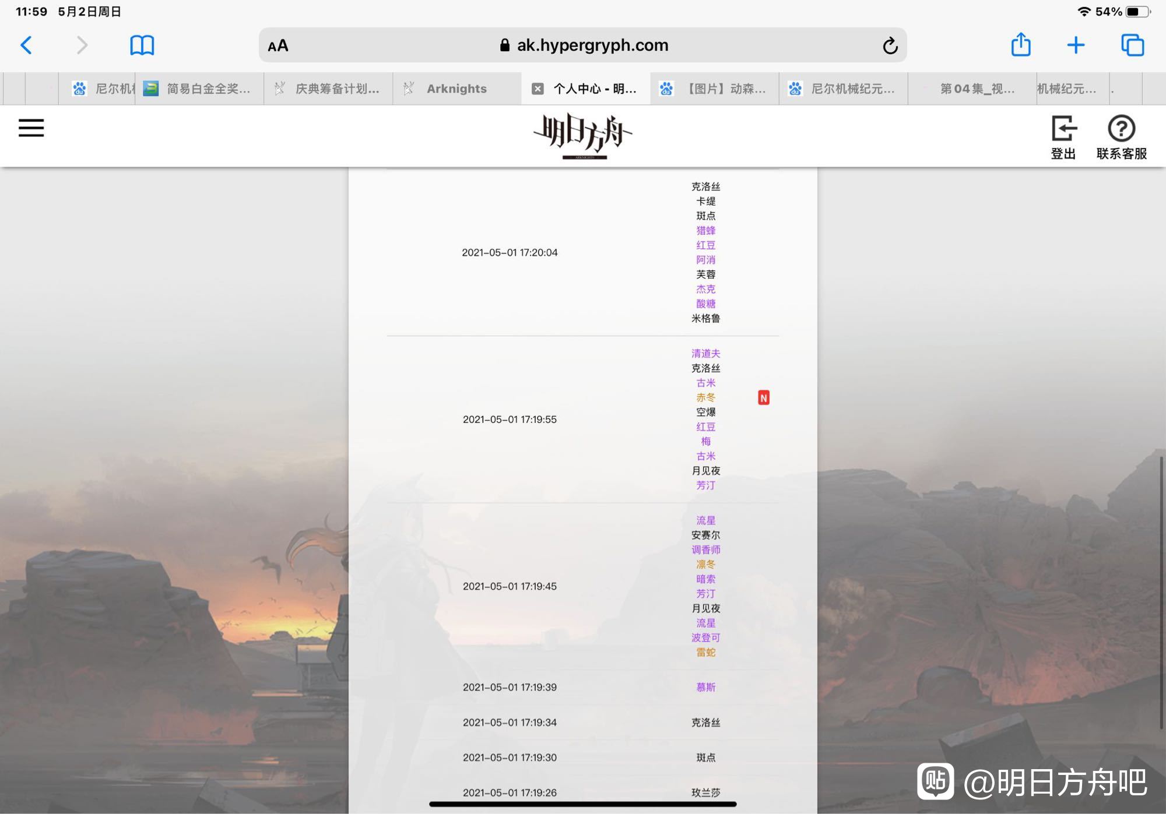Tap the Wi-Fi status icon
Viewport: 1166px width, 814px height.
(1084, 12)
